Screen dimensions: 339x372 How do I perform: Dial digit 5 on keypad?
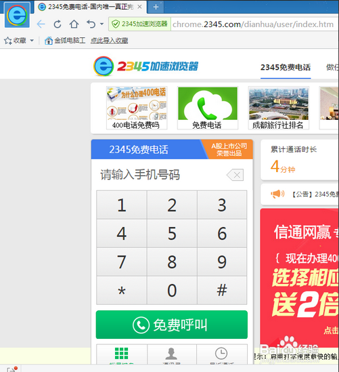pyautogui.click(x=172, y=234)
